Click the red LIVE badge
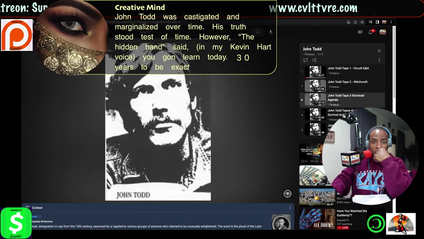 (x=343, y=228)
